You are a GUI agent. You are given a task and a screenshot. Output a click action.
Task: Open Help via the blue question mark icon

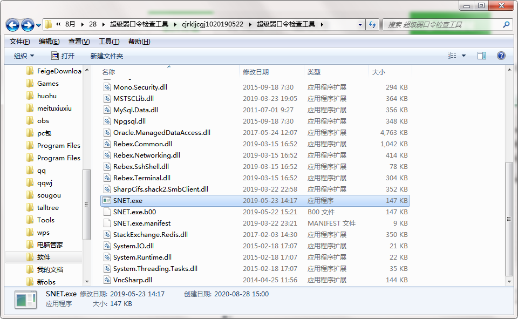(x=501, y=56)
